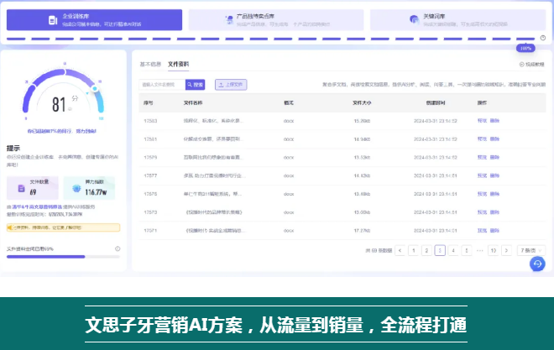This screenshot has height=350, width=554.
Task: Click the yellow notice banner
Action: click(63, 227)
